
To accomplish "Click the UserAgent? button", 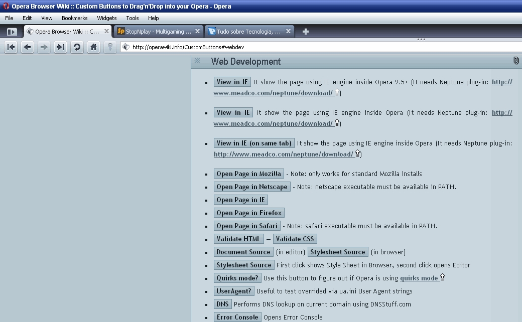I will pos(234,291).
